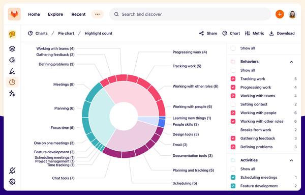305x195 pixels.
Task: Toggle Show all under Activities
Action: pos(233,169)
